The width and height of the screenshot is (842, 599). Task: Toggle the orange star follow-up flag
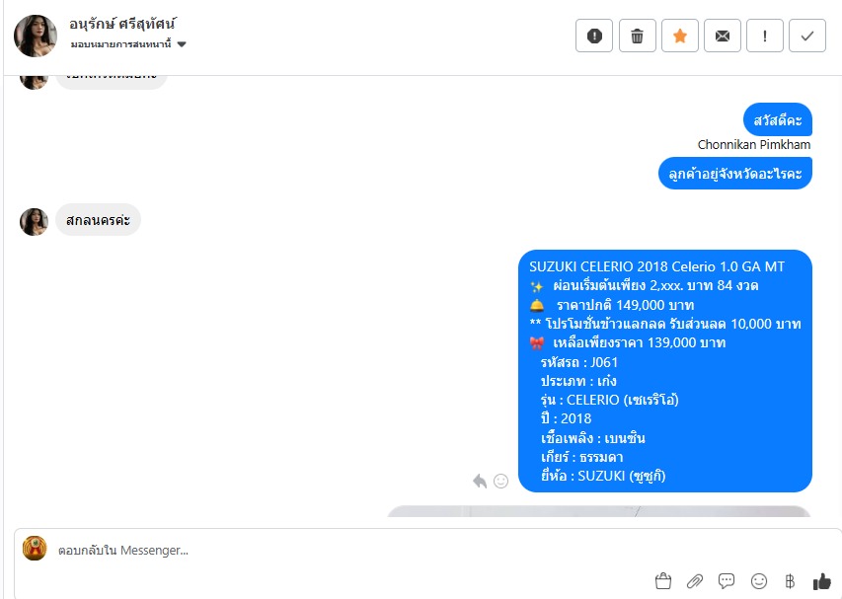click(x=680, y=36)
